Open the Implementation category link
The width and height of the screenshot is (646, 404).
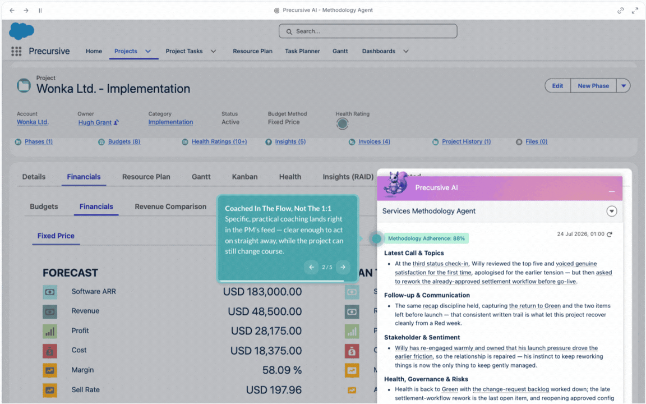[170, 122]
